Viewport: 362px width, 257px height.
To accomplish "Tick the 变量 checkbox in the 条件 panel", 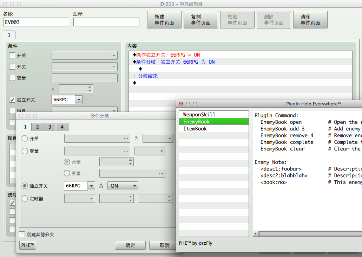I will click(12, 78).
